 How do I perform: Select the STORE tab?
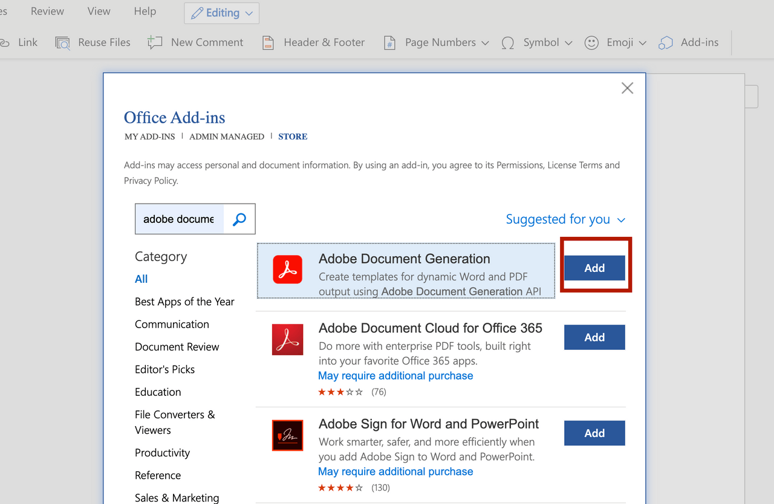pos(293,137)
